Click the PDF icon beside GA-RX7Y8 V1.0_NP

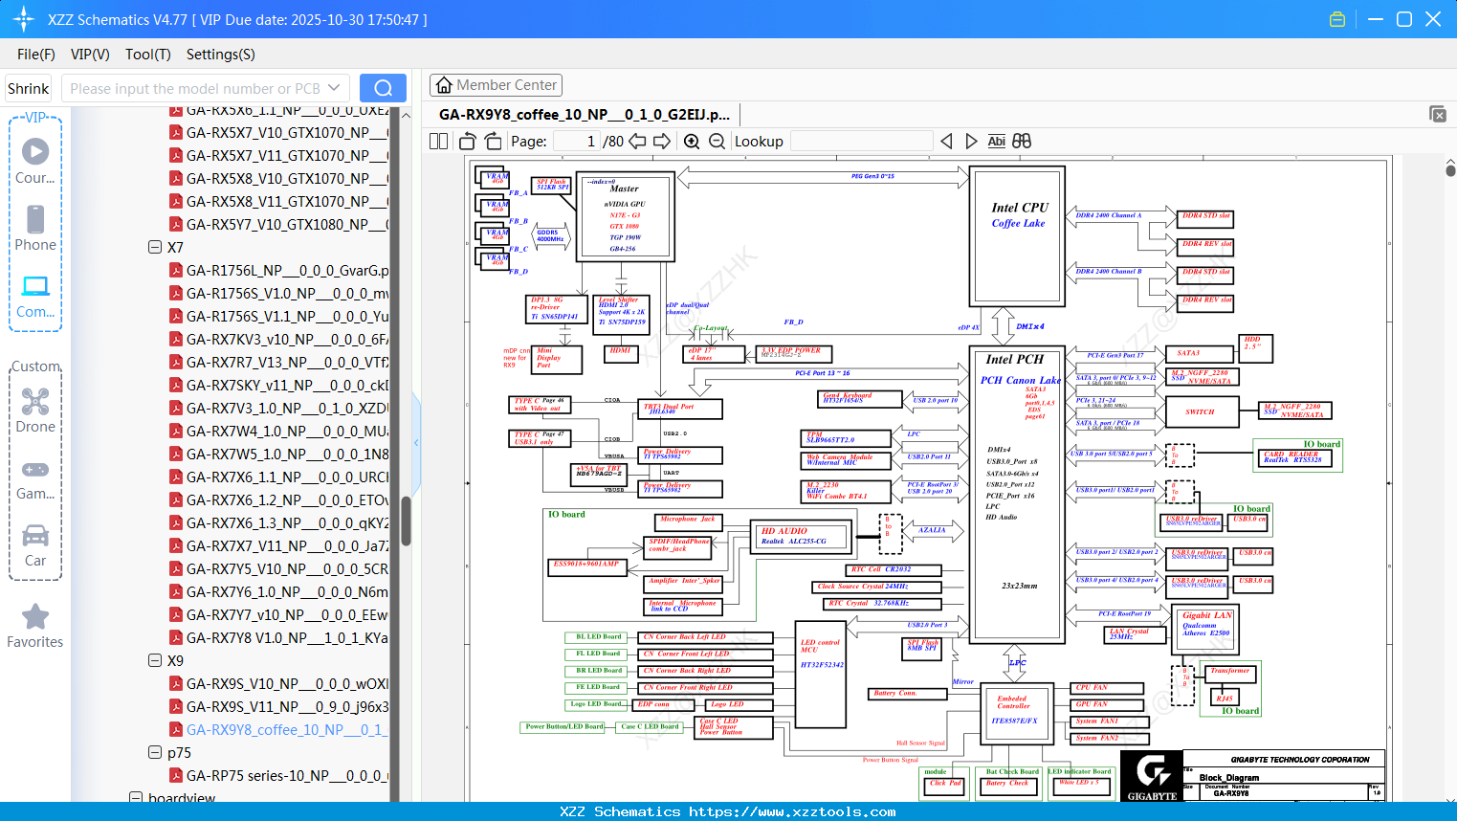(176, 637)
